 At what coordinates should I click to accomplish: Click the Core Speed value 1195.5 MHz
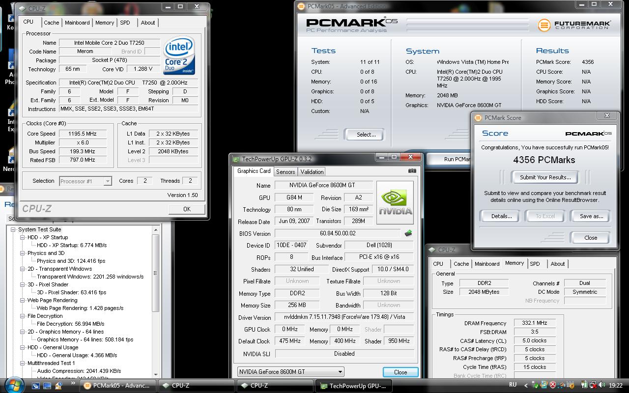(83, 134)
